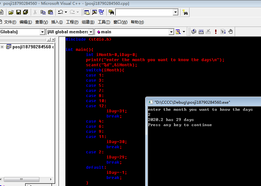Click the greyed Stop Build icon
261x186 pixels.
pos(208,32)
